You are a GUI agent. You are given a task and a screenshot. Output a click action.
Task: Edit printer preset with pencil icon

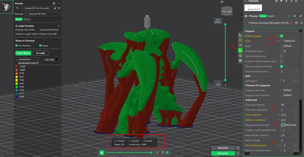pyautogui.click(x=55, y=8)
